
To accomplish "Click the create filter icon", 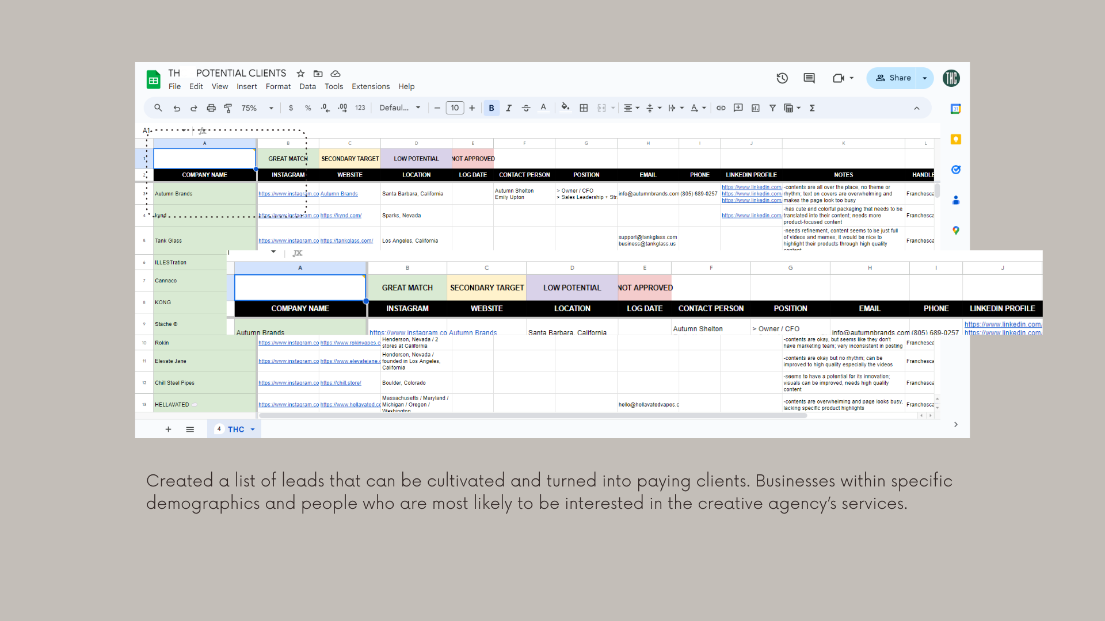I will (772, 108).
